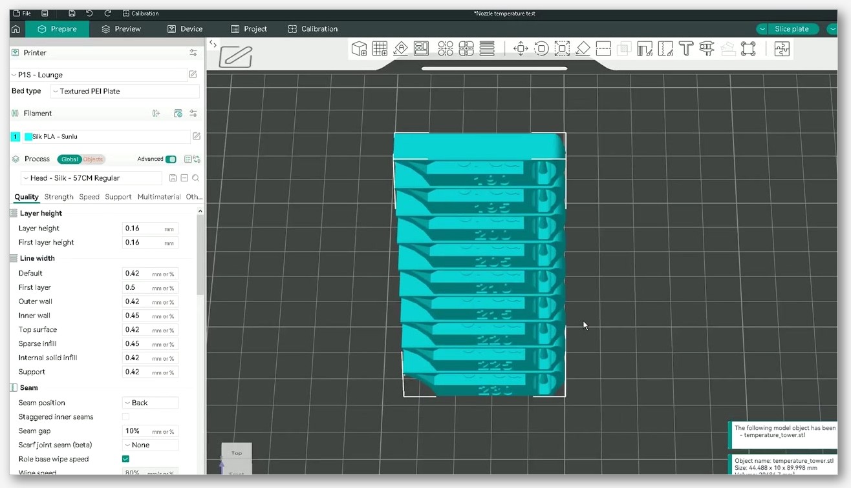
Task: Auto orient the model
Action: pos(400,48)
